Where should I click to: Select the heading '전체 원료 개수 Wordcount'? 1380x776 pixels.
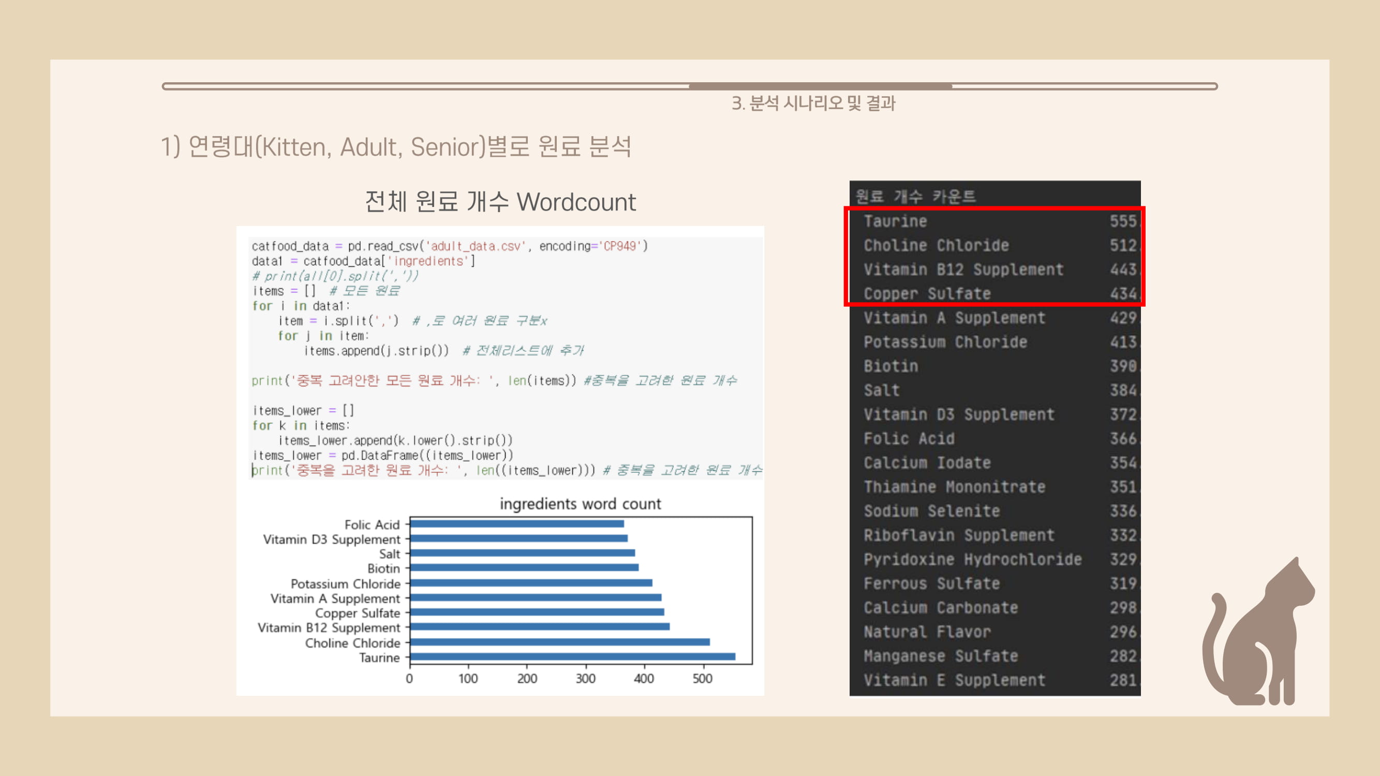[501, 202]
